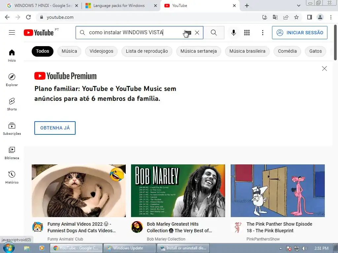The width and height of the screenshot is (338, 253).
Task: Expand the tab search dropdown arrow
Action: tap(298, 6)
